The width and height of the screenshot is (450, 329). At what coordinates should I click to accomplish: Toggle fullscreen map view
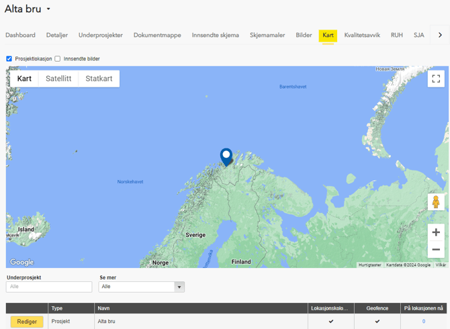436,79
